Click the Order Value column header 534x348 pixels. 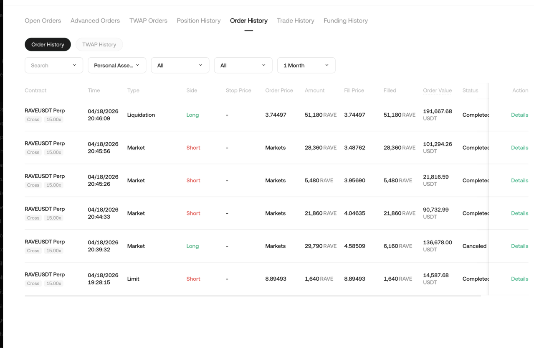[437, 90]
